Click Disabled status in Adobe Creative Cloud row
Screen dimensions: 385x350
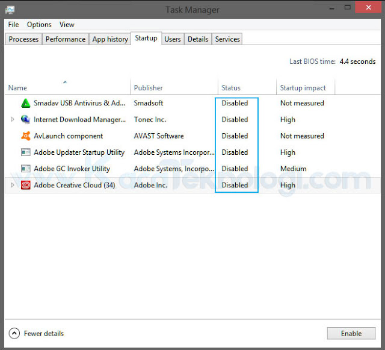pyautogui.click(x=235, y=185)
